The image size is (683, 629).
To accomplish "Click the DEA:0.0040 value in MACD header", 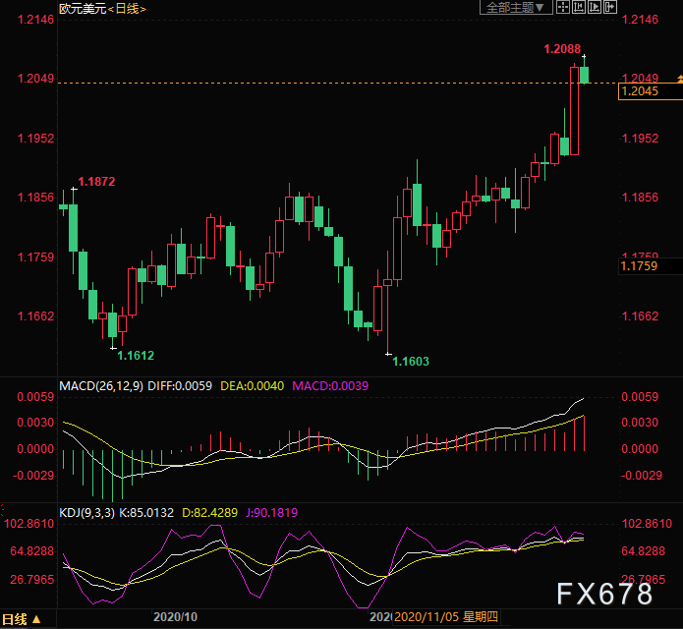I will (x=263, y=386).
